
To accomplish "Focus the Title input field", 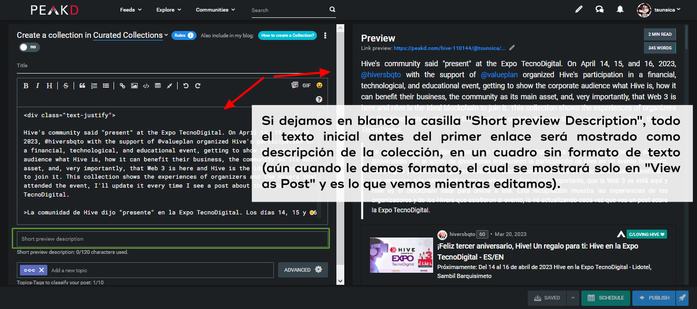I will click(172, 66).
